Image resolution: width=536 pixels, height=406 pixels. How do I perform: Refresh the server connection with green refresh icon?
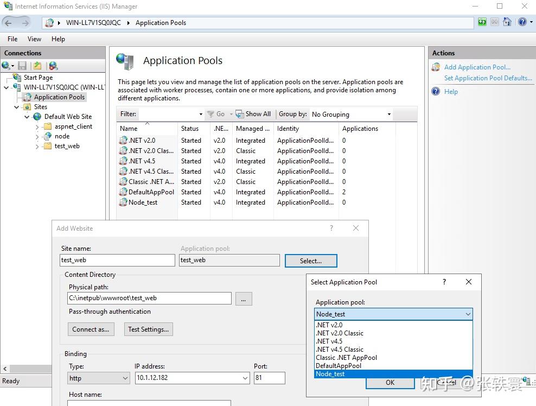click(482, 22)
